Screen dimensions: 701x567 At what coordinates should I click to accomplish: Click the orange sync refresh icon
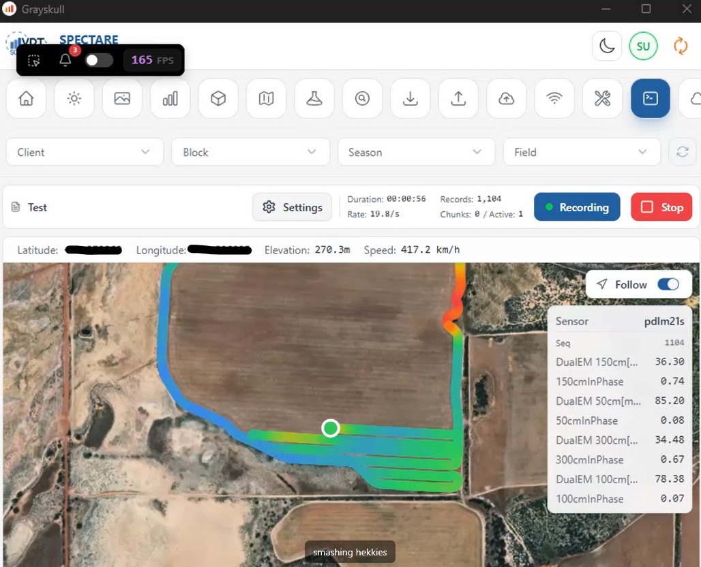(x=681, y=46)
